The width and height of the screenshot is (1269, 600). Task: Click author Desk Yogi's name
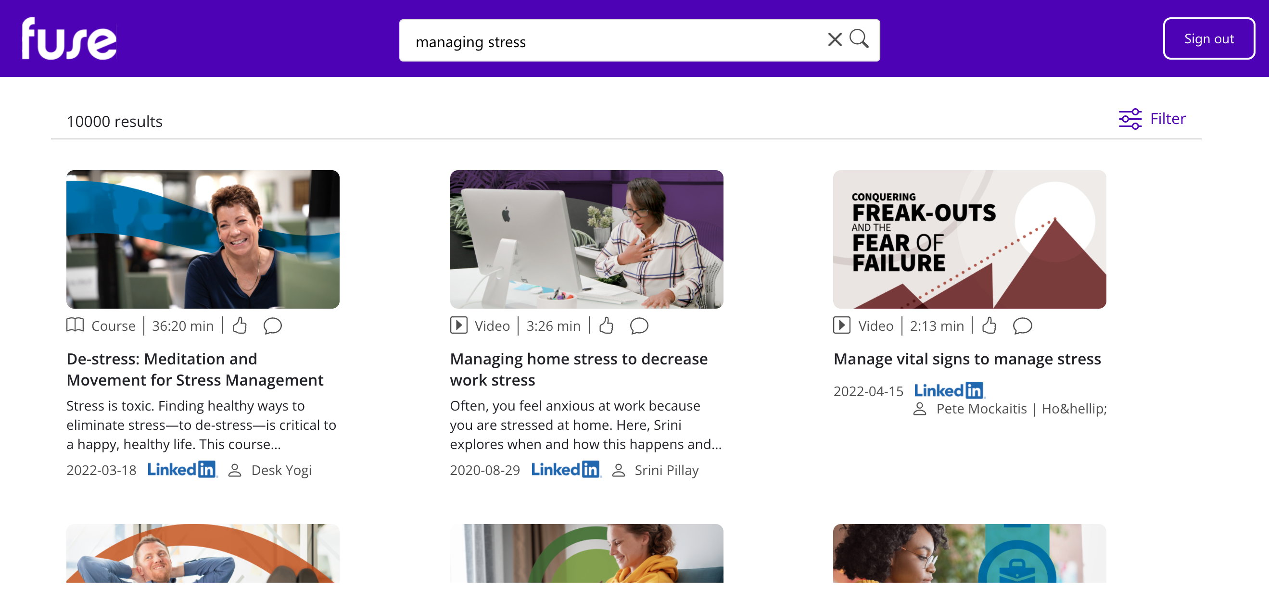(x=281, y=470)
